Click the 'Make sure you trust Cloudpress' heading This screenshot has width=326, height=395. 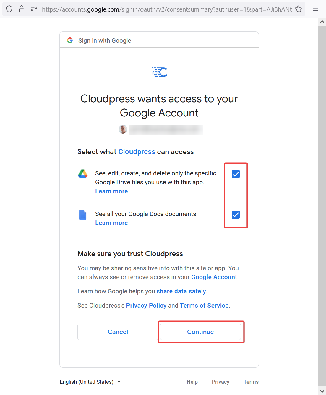click(130, 254)
